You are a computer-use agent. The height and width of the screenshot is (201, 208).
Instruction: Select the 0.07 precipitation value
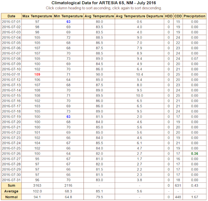(x=194, y=59)
